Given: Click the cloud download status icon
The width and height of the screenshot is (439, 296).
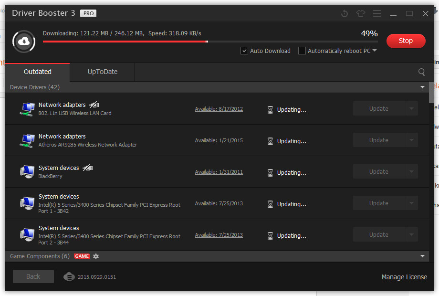Looking at the screenshot, I should (24, 42).
